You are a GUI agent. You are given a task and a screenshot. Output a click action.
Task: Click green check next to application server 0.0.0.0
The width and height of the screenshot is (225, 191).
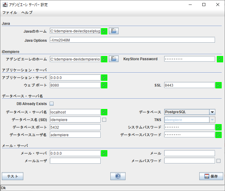tap(104, 78)
